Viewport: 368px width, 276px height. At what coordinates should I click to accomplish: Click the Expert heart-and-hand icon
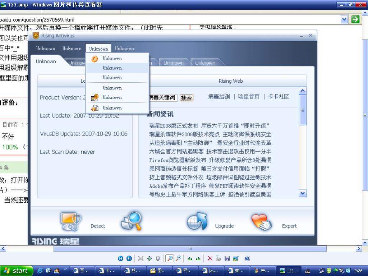point(261,222)
